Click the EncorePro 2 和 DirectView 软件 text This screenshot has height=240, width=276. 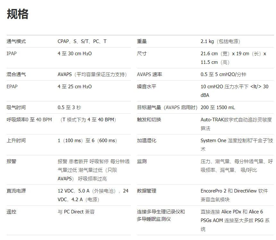pos(234,191)
